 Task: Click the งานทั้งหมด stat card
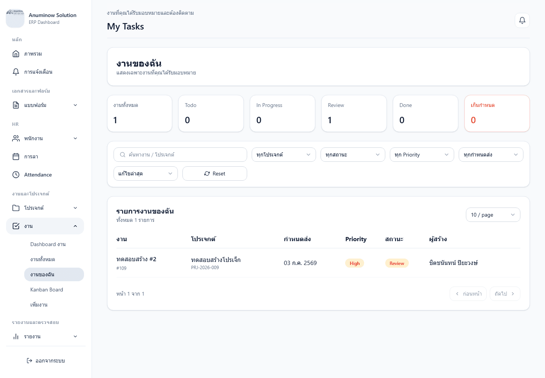[x=140, y=113]
